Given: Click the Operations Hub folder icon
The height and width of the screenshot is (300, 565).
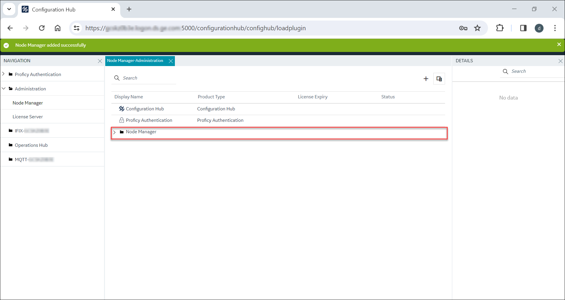Looking at the screenshot, I should (11, 145).
